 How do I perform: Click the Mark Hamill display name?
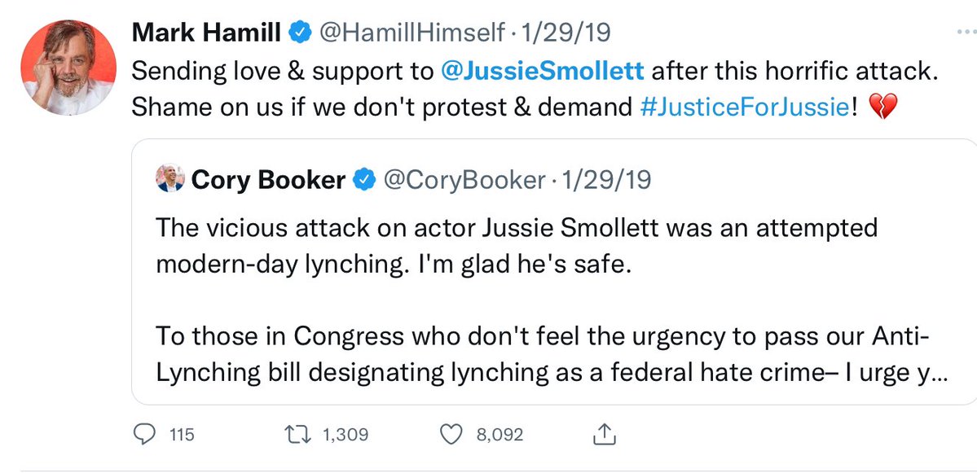tap(209, 33)
